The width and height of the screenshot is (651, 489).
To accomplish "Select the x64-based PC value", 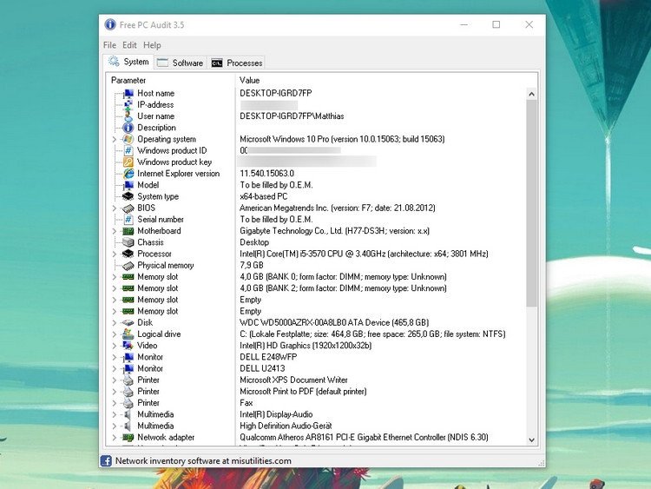I will click(x=264, y=196).
